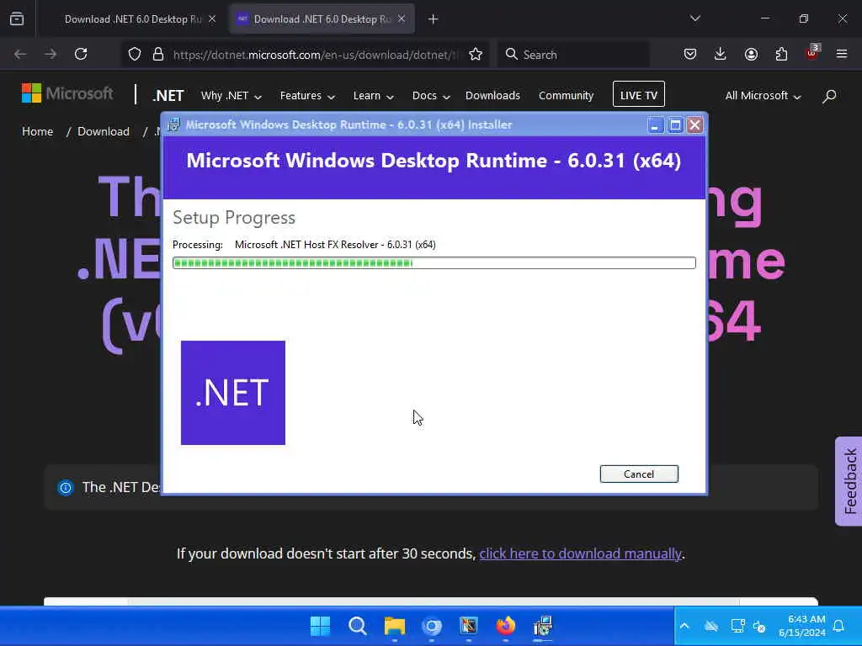The image size is (862, 646).
Task: Click the URL address field
Action: [315, 55]
